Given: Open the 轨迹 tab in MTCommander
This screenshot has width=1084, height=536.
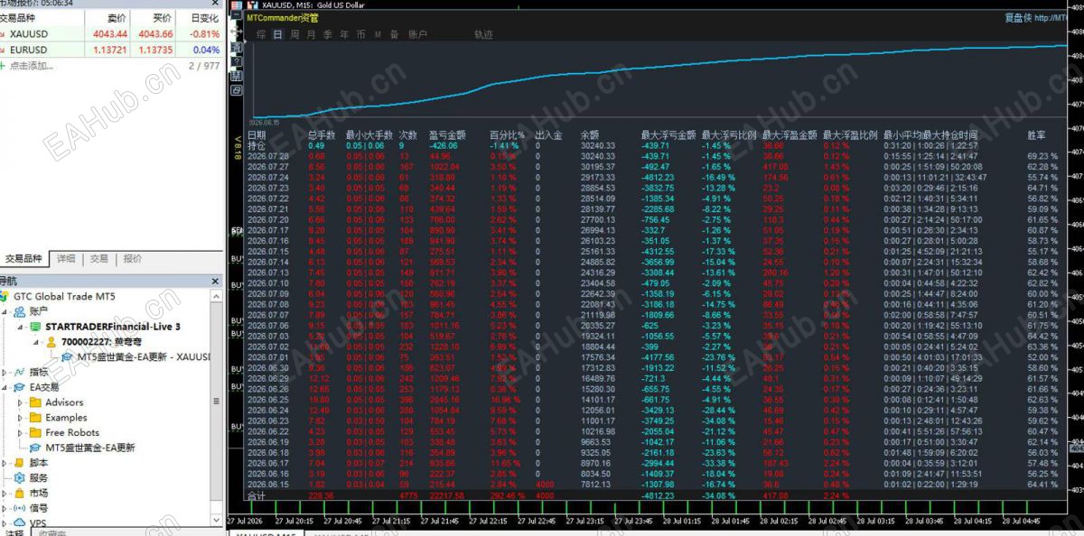Looking at the screenshot, I should [x=484, y=34].
